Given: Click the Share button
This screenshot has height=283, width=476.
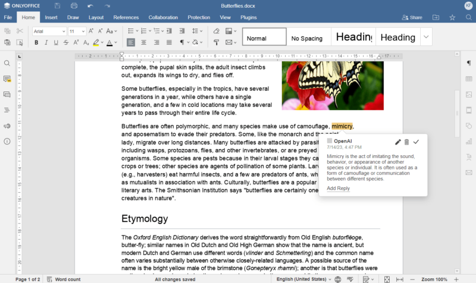Looking at the screenshot, I should coord(412,17).
